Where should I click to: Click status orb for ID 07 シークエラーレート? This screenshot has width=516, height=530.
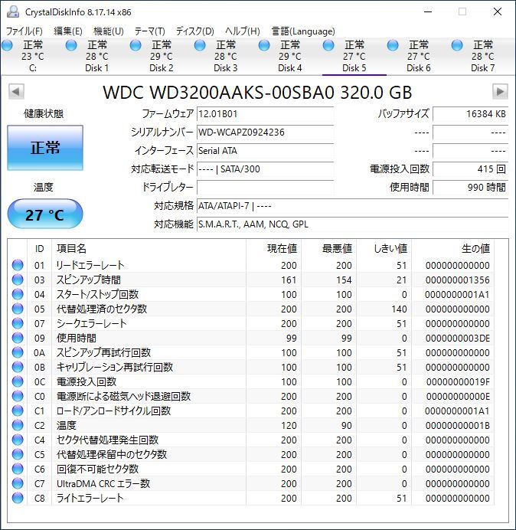coord(18,323)
